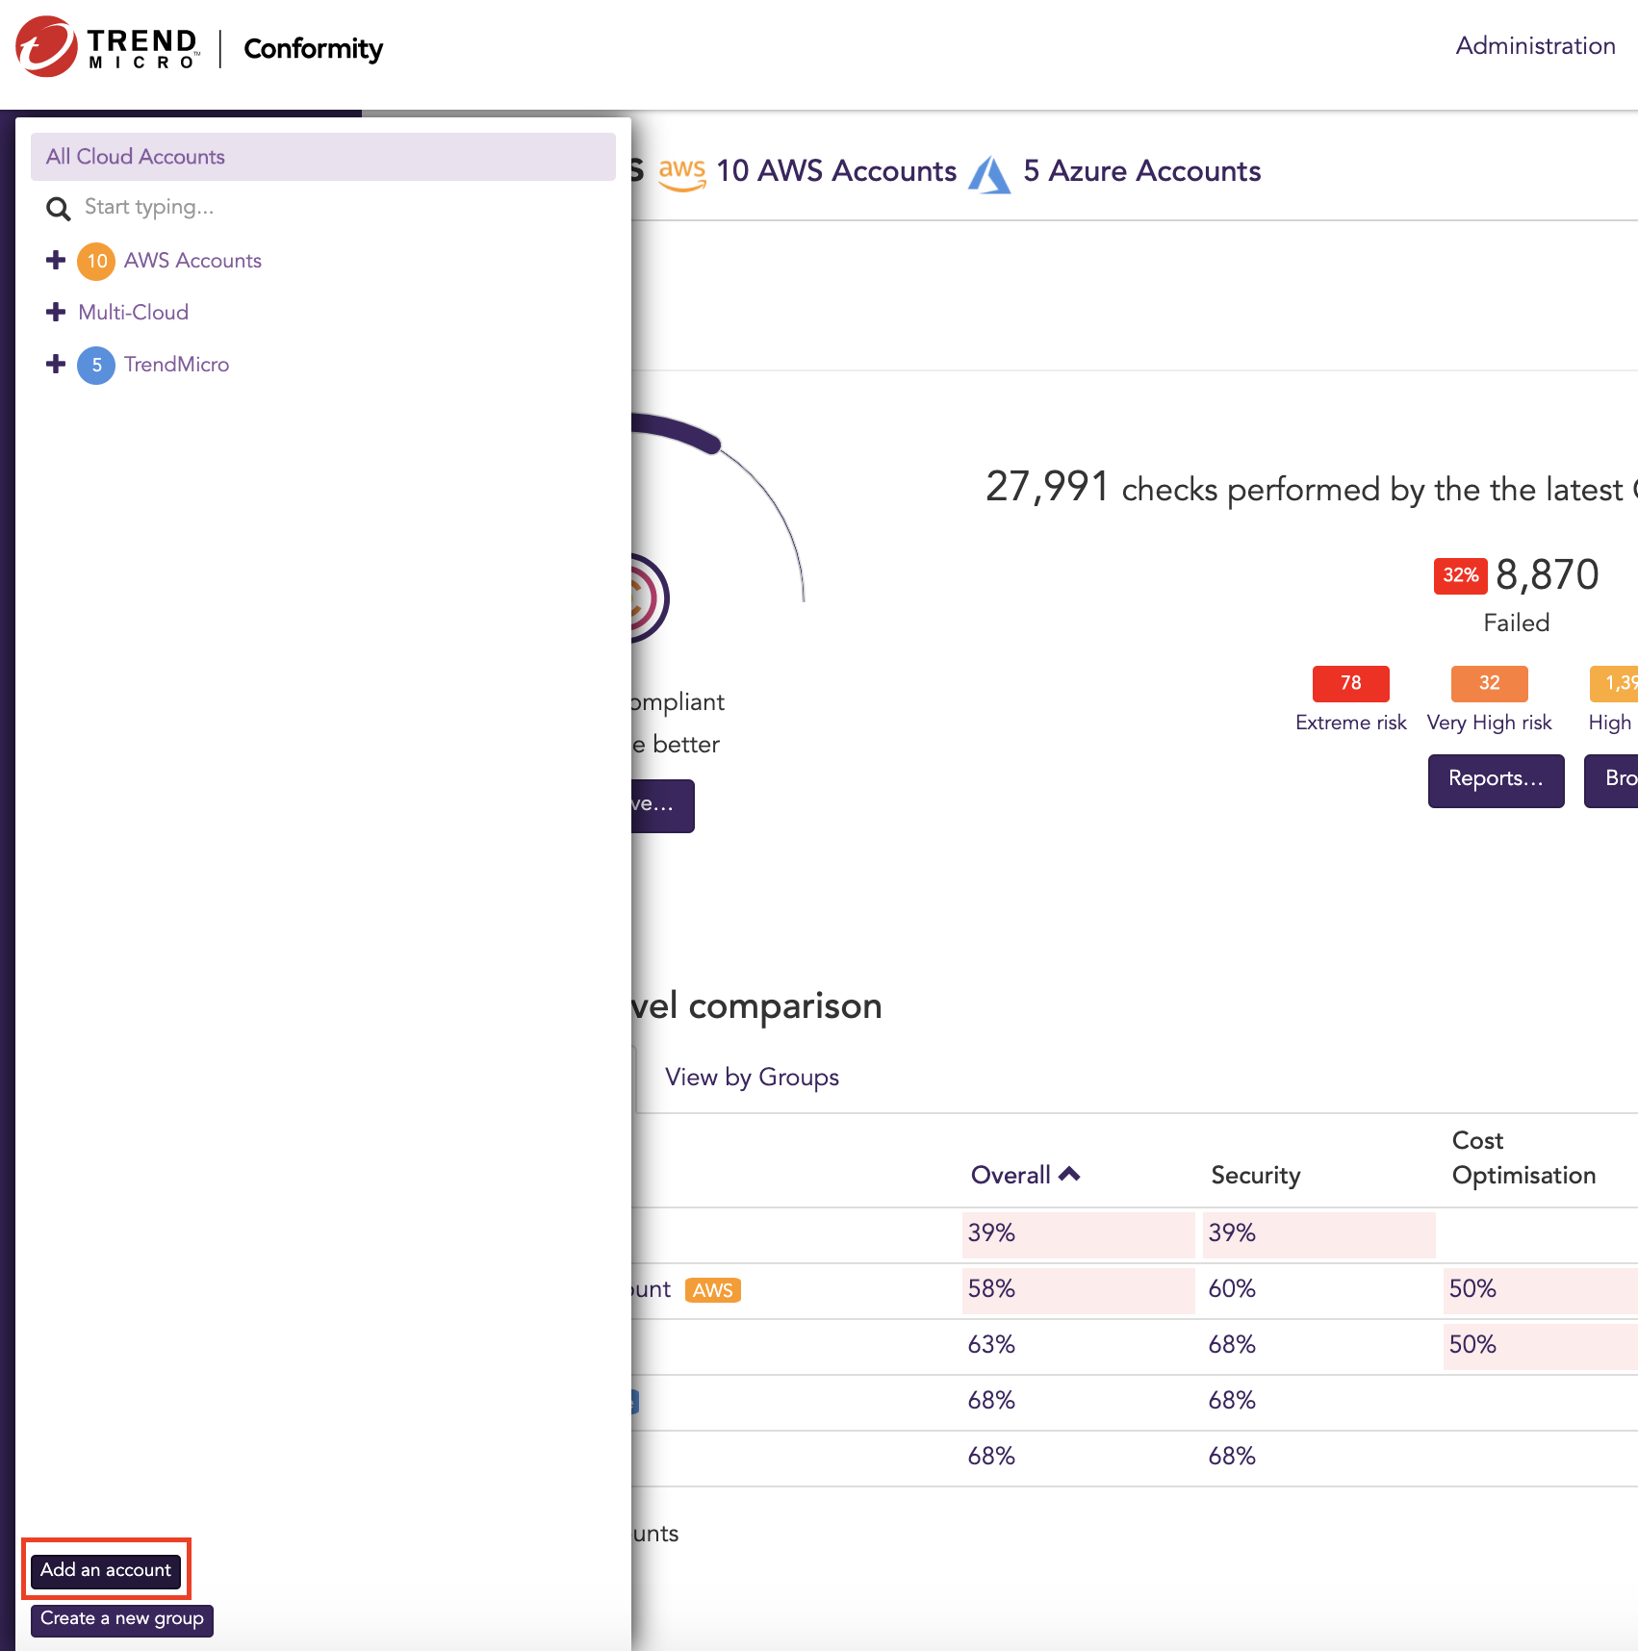Click the search magnifier icon
The image size is (1638, 1651).
pyautogui.click(x=59, y=209)
